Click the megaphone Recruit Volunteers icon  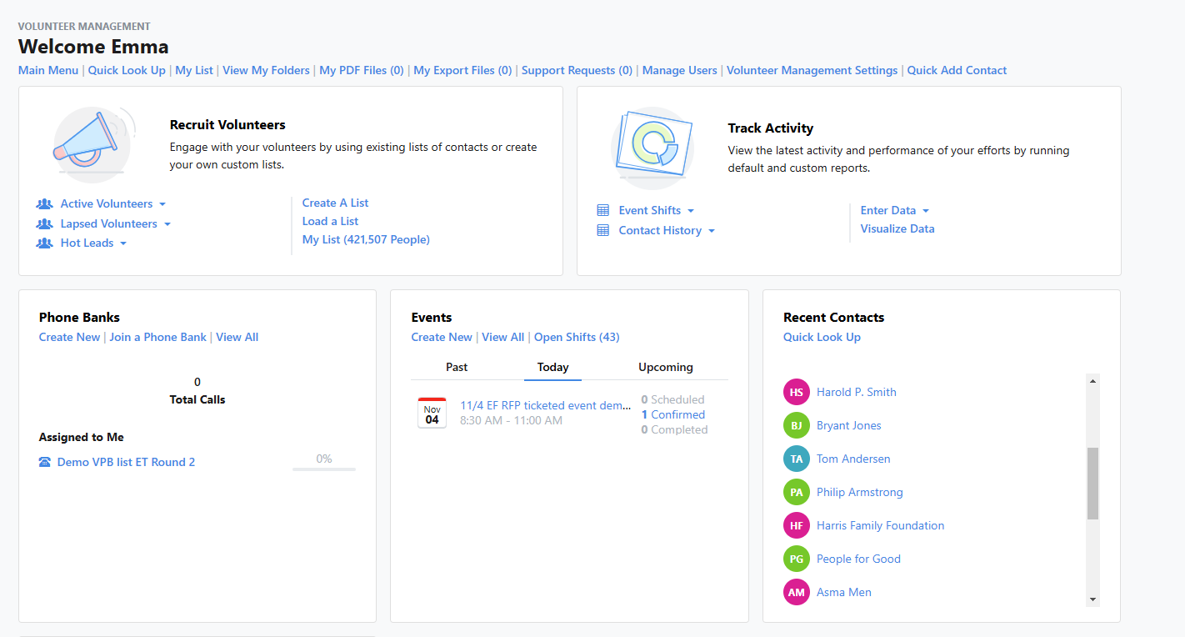[x=92, y=143]
